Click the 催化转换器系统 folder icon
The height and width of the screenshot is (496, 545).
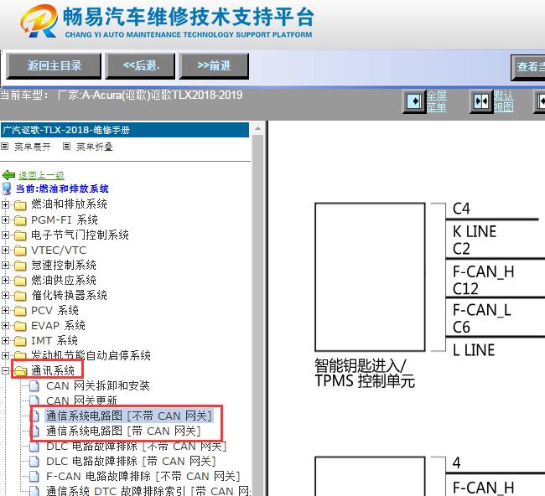click(20, 296)
